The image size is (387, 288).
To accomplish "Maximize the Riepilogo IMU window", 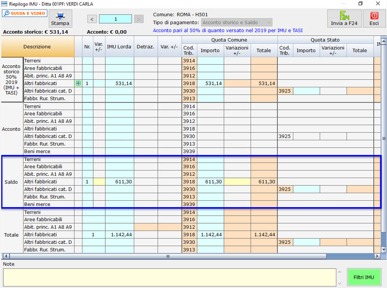I will [x=360, y=4].
